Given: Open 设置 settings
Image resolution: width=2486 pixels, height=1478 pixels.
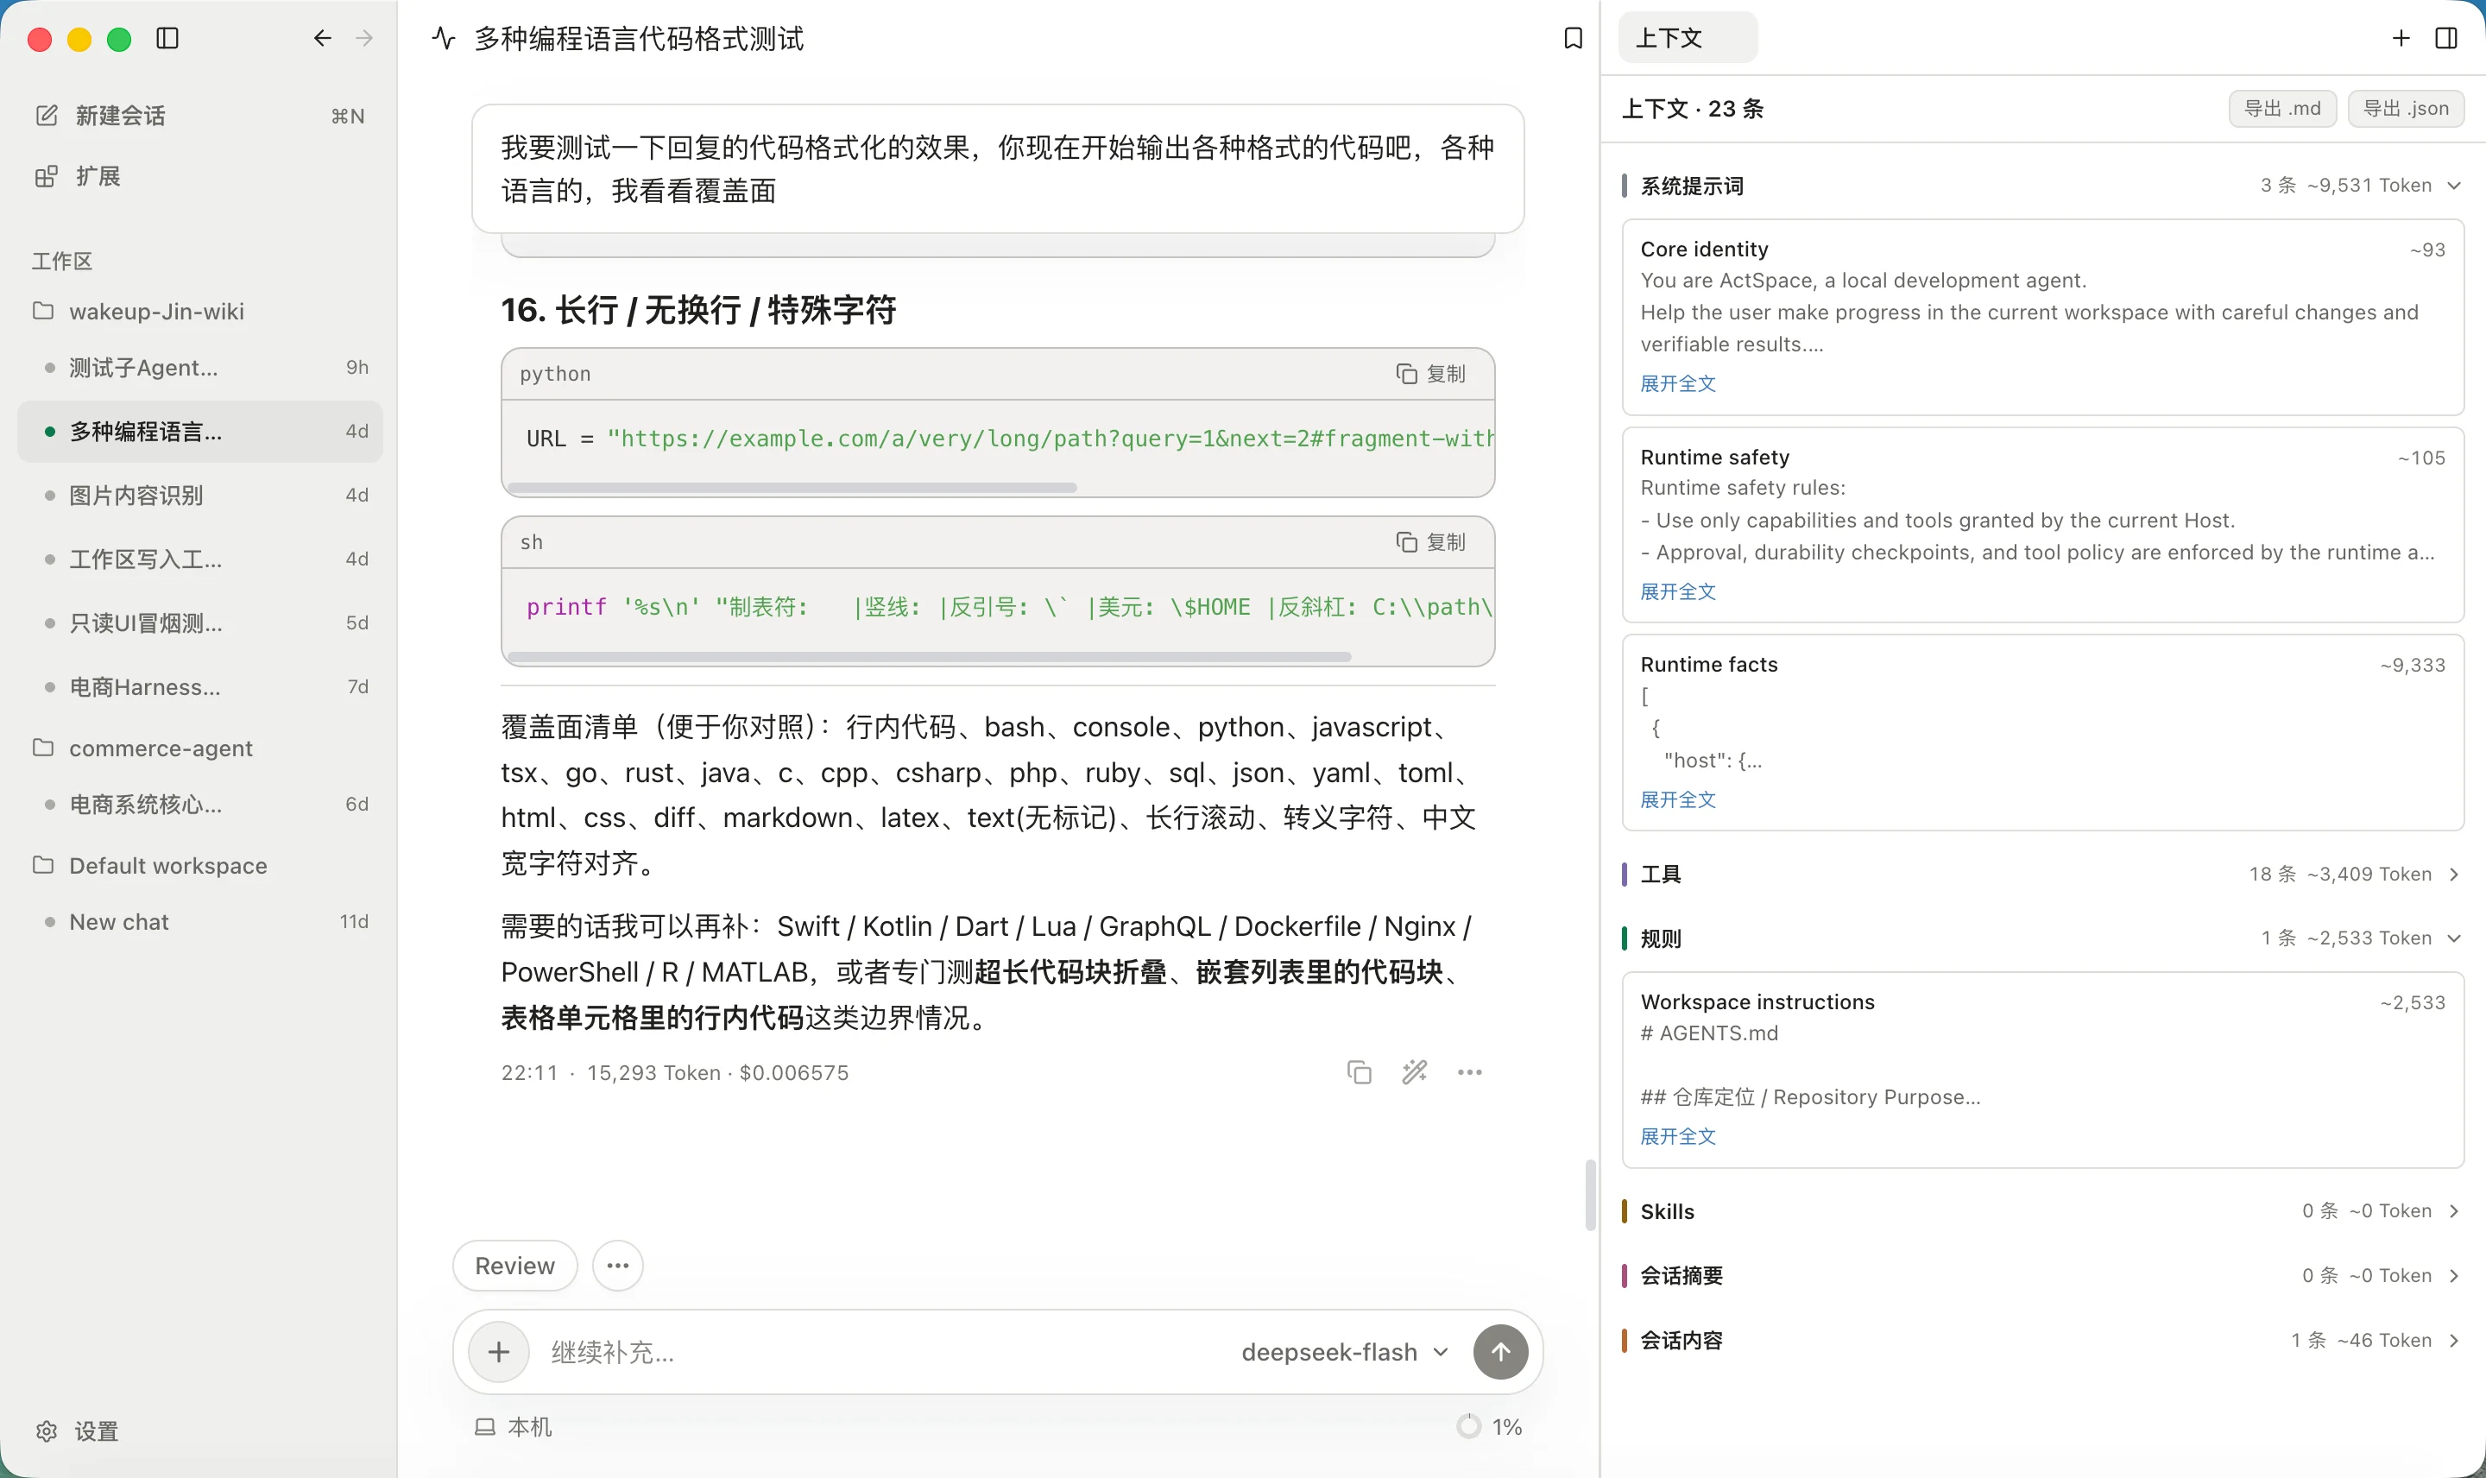Looking at the screenshot, I should coord(78,1431).
